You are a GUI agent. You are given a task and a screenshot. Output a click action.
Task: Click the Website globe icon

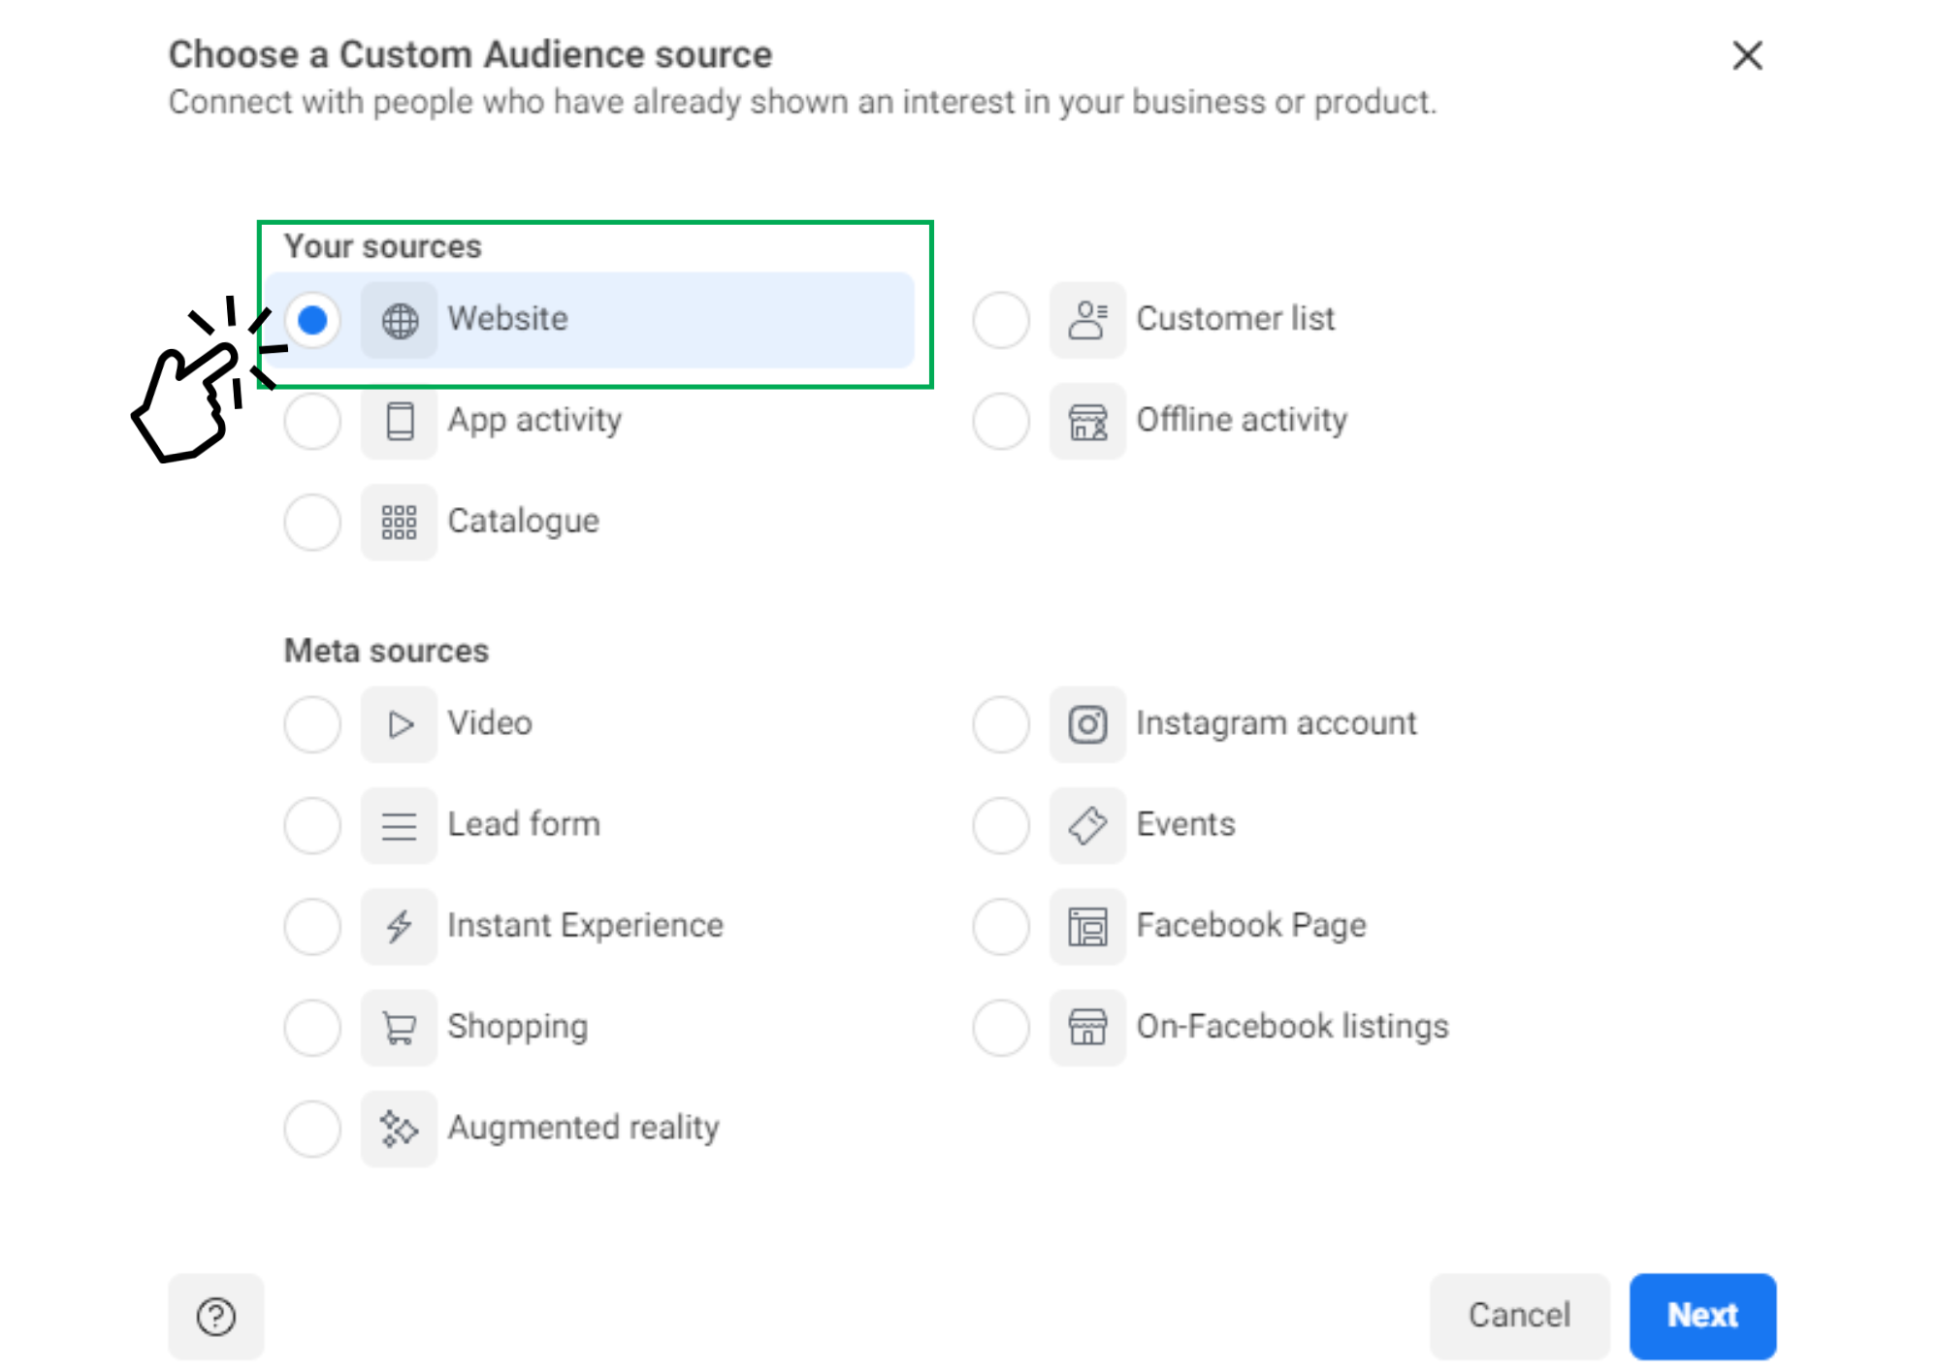tap(400, 320)
